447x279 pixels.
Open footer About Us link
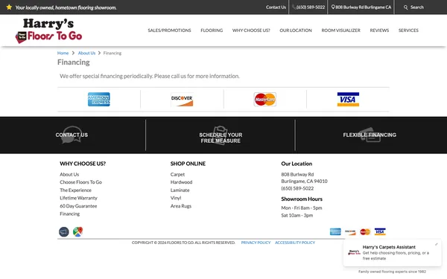pos(69,174)
